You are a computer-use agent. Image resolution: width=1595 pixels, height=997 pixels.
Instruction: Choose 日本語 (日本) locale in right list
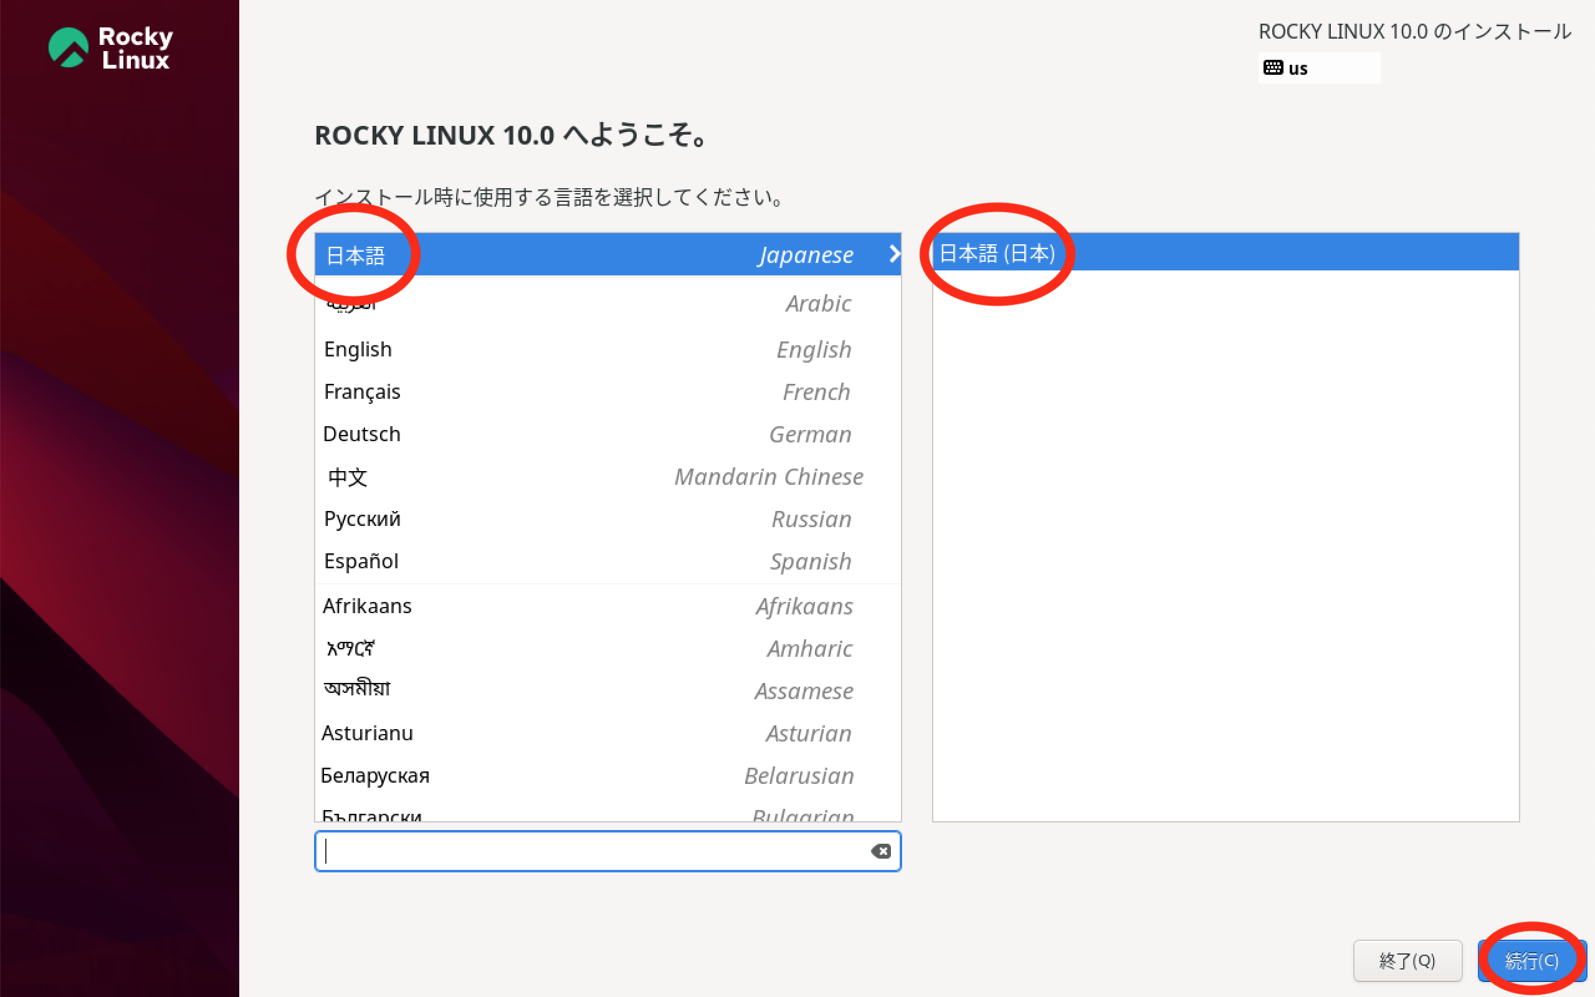pyautogui.click(x=1226, y=252)
